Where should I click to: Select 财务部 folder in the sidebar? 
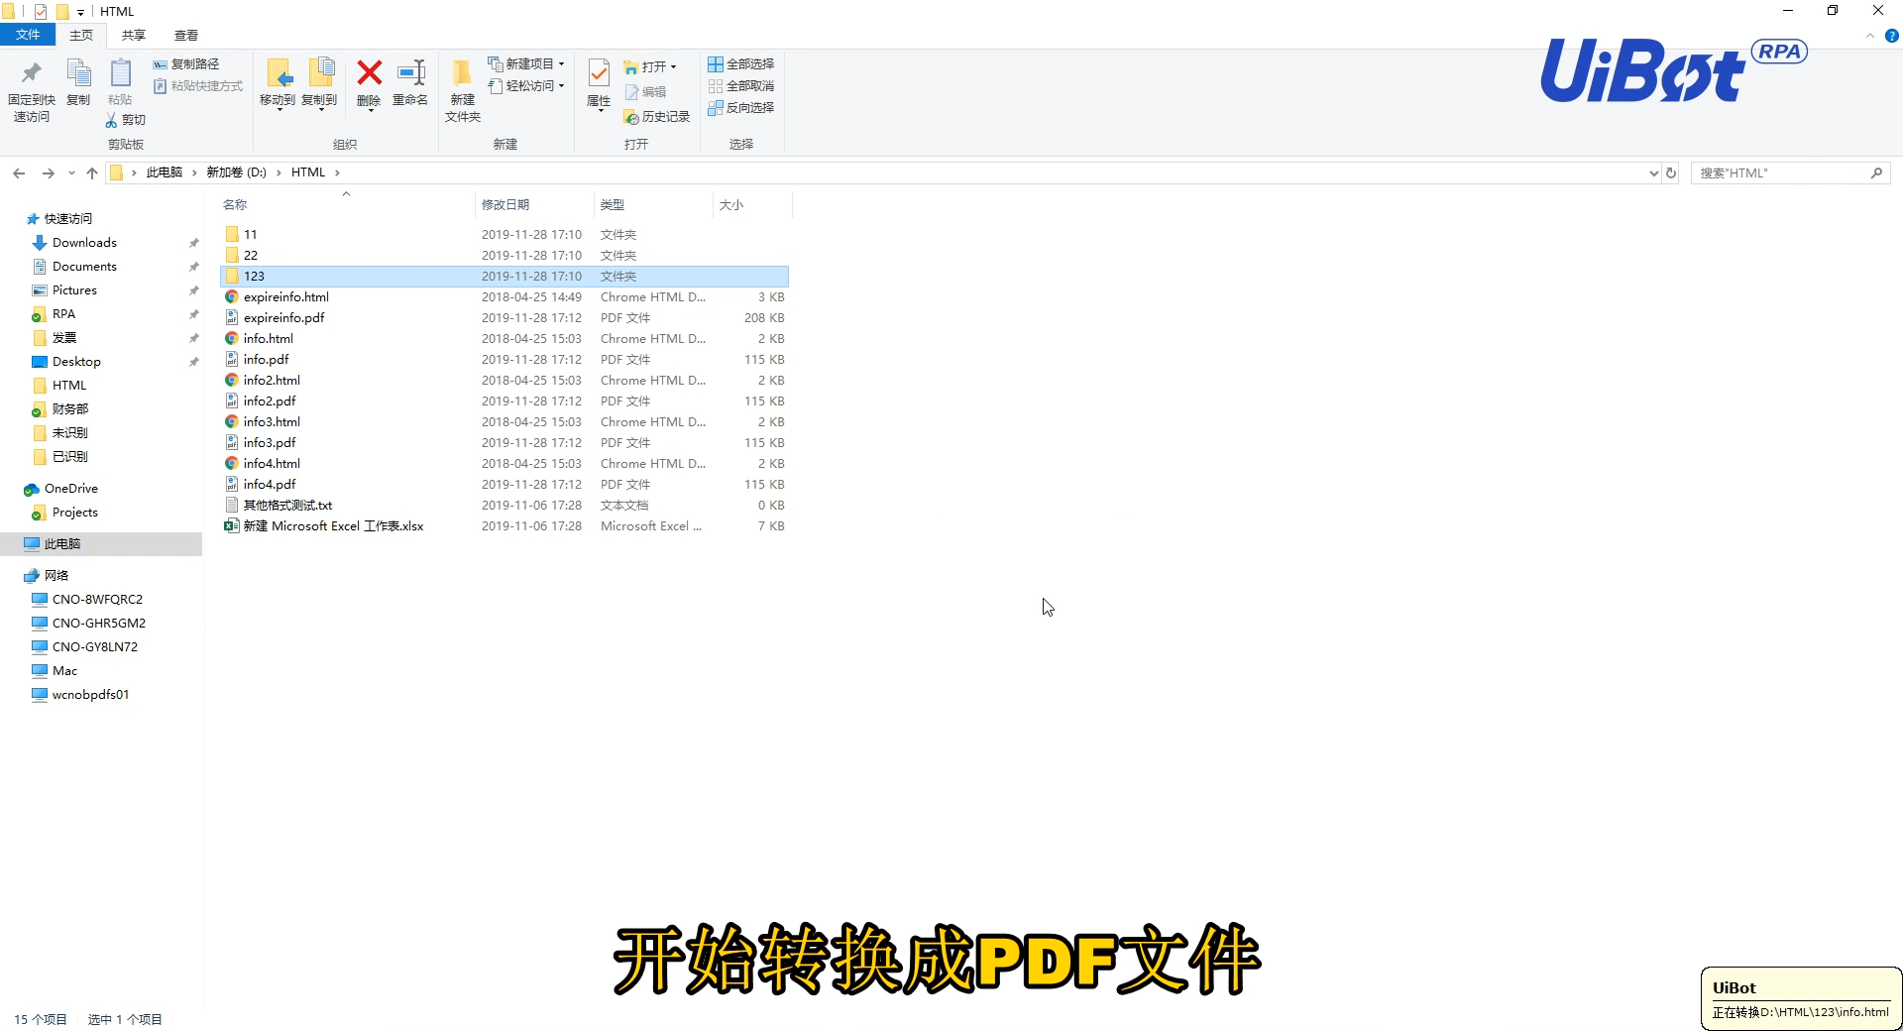click(x=70, y=409)
